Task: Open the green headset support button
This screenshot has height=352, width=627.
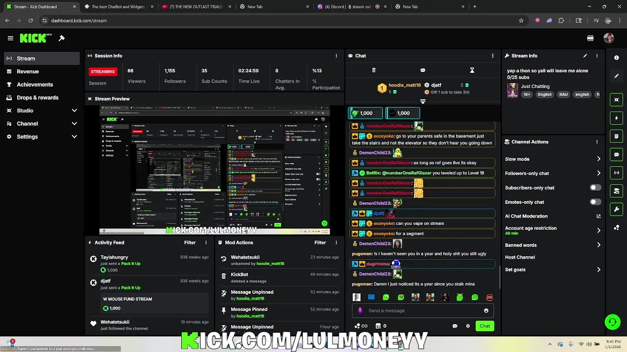Action: [x=612, y=322]
